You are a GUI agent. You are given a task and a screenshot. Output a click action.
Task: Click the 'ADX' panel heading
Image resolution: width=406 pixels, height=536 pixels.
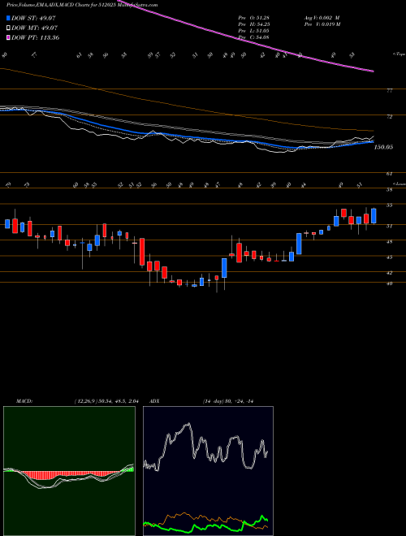coord(155,401)
